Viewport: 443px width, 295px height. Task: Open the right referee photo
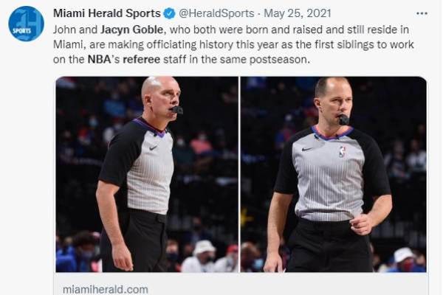[334, 174]
